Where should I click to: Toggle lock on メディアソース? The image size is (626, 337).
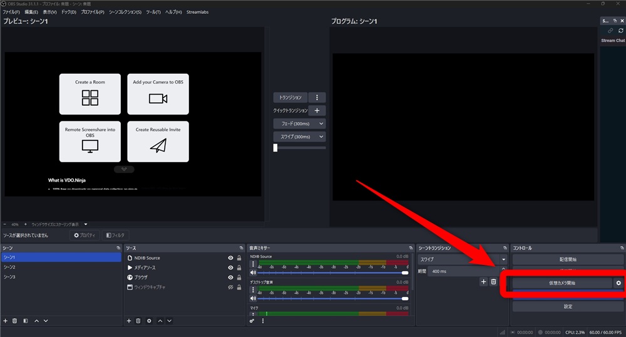pyautogui.click(x=239, y=267)
